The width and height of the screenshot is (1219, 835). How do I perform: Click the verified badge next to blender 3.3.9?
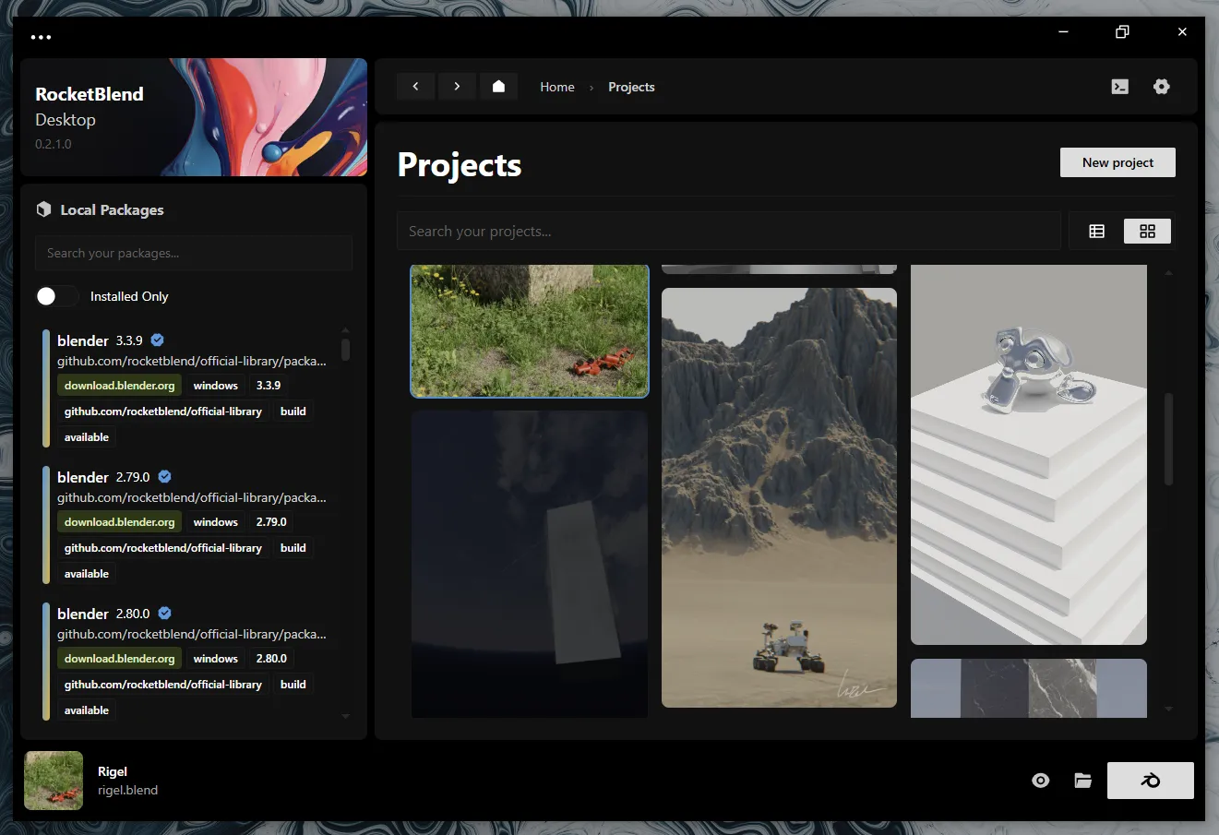click(157, 340)
